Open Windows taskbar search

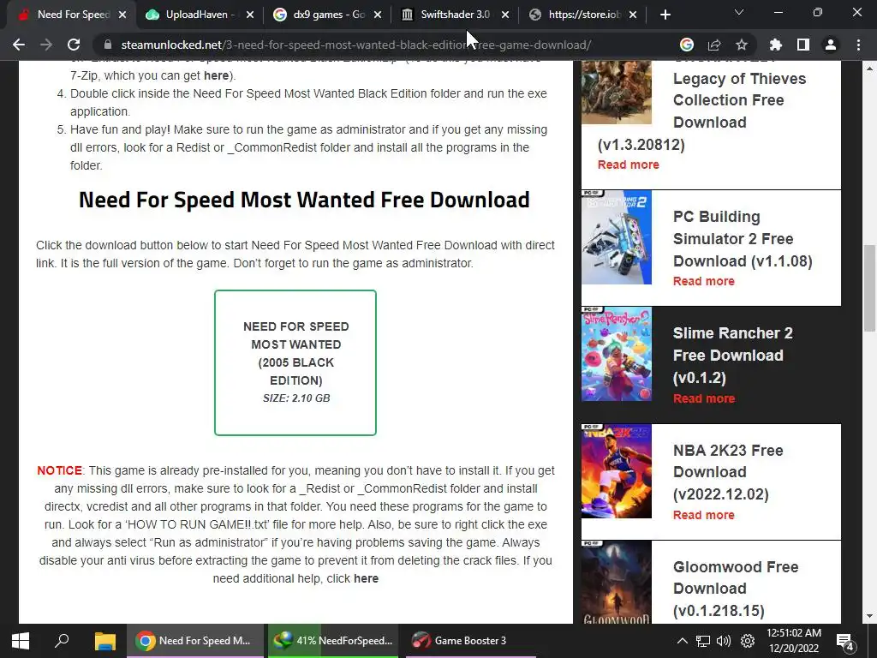[x=62, y=641]
